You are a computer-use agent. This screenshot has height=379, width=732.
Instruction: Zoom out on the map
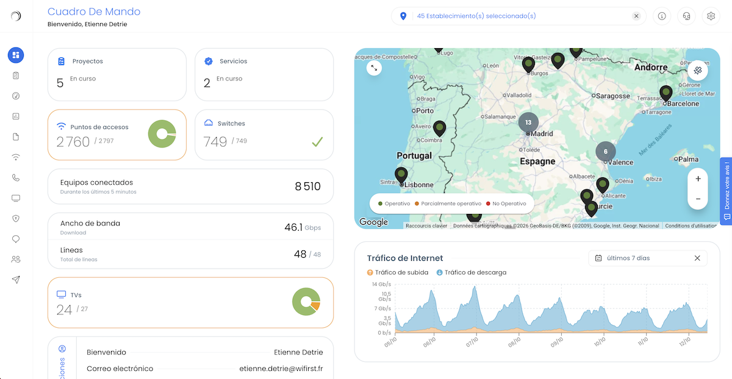[x=698, y=199]
